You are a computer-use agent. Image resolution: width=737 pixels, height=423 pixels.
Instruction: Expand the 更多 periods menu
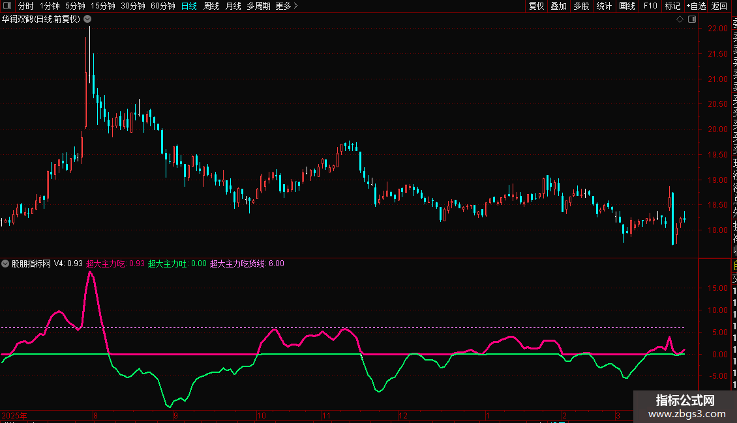(286, 6)
